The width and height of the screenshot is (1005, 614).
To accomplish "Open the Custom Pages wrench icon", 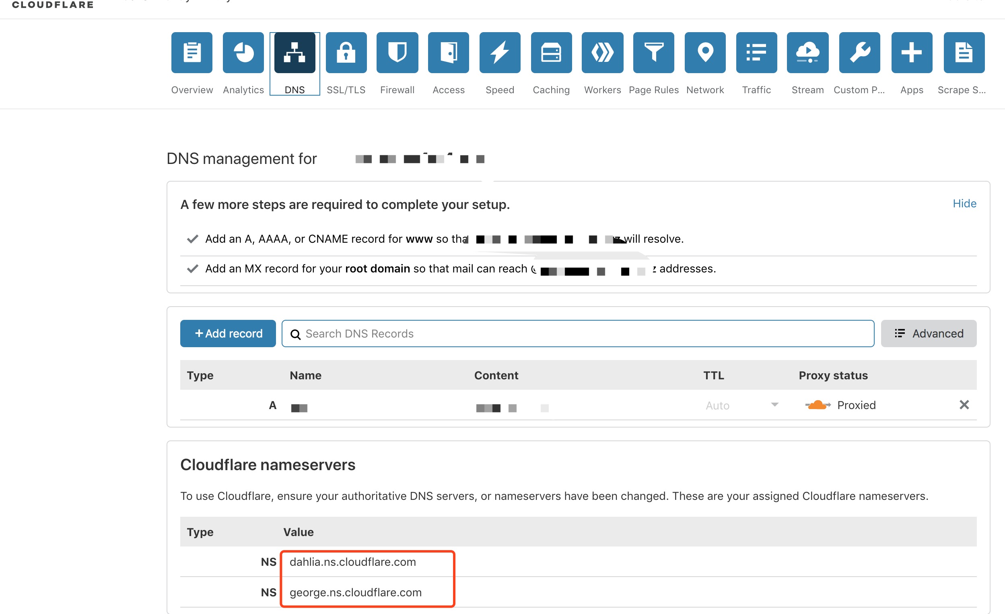I will [859, 53].
